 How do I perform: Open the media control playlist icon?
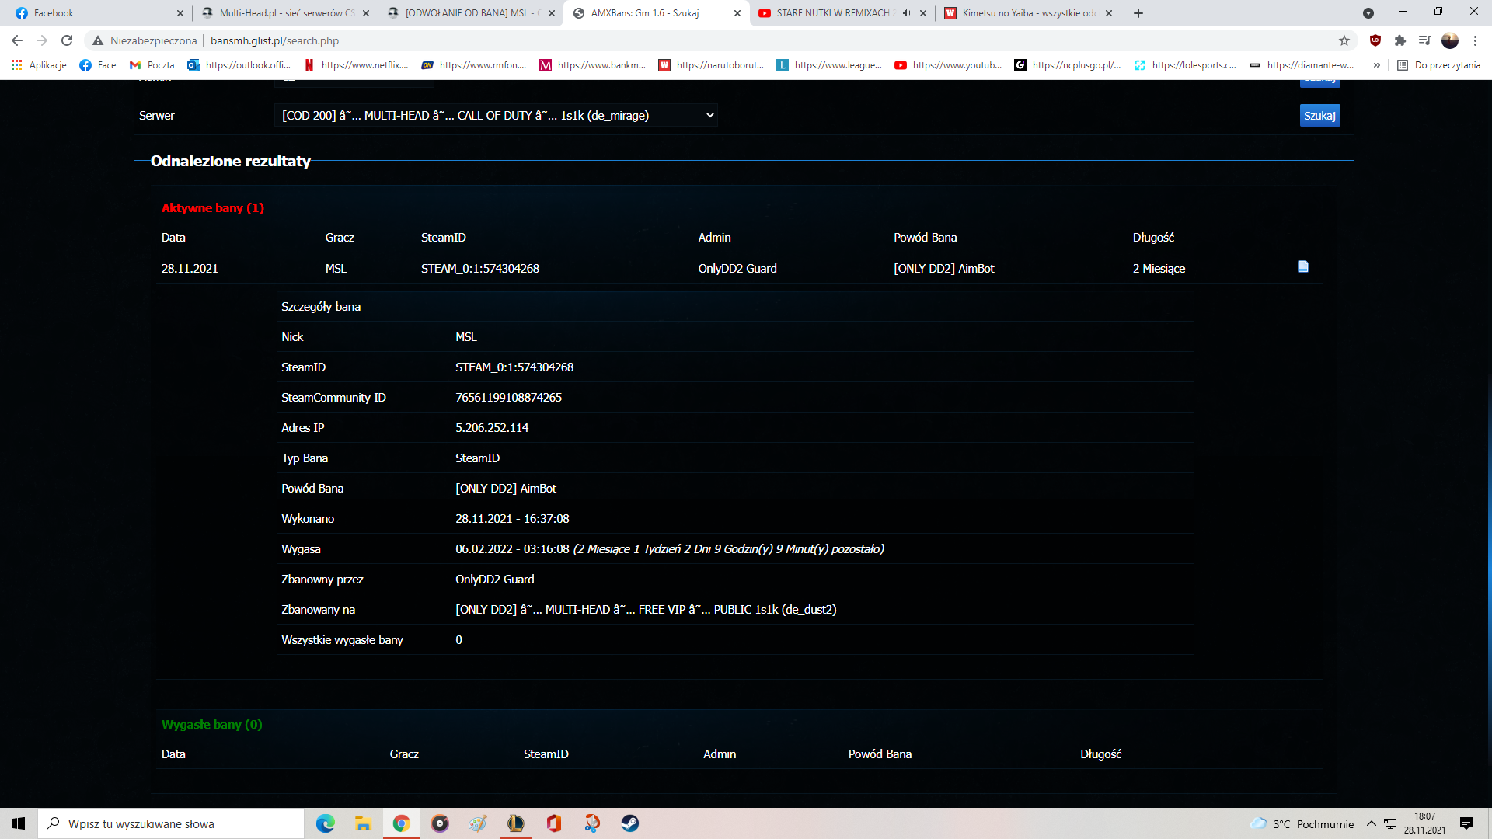coord(1424,40)
